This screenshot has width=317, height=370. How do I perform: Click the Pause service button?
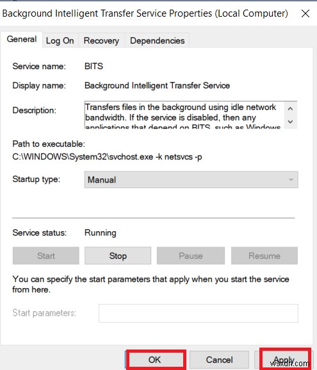click(191, 256)
